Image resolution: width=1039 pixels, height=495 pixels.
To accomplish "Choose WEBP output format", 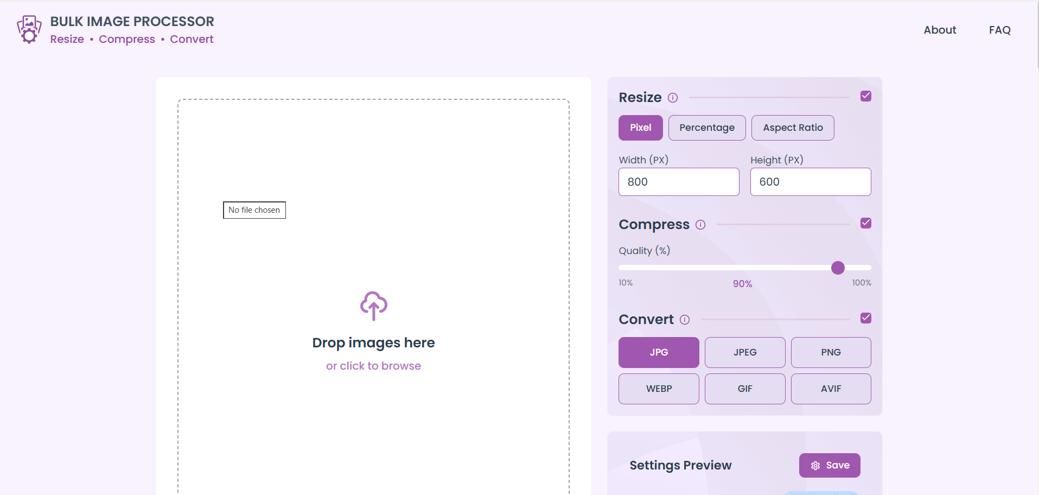I will tap(659, 389).
